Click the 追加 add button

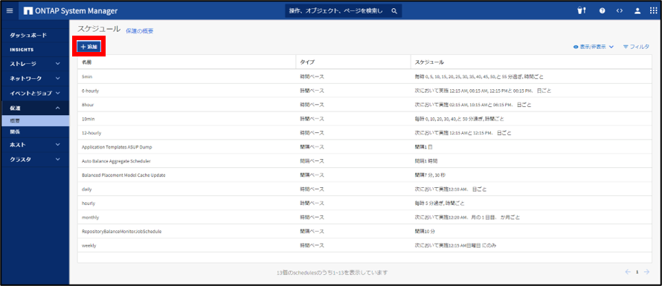pyautogui.click(x=89, y=47)
